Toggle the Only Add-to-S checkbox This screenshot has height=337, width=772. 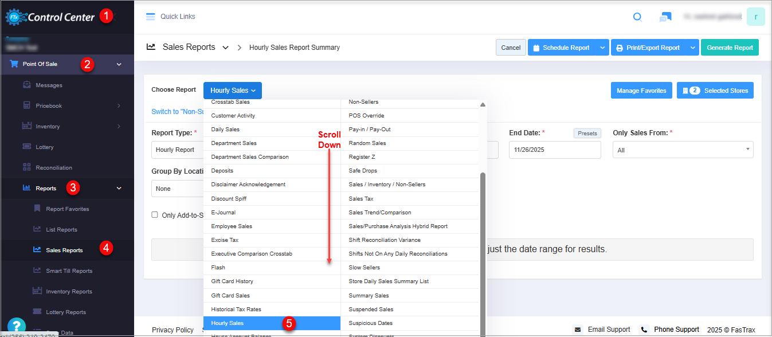(155, 215)
